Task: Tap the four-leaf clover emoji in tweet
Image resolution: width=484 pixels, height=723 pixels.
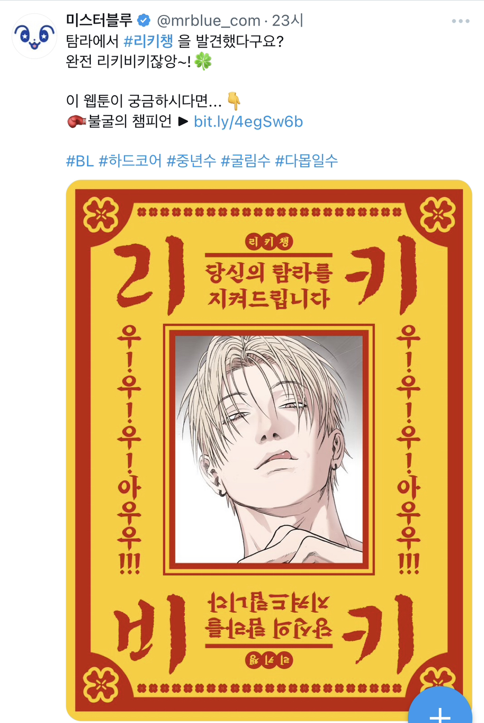Action: pyautogui.click(x=203, y=61)
